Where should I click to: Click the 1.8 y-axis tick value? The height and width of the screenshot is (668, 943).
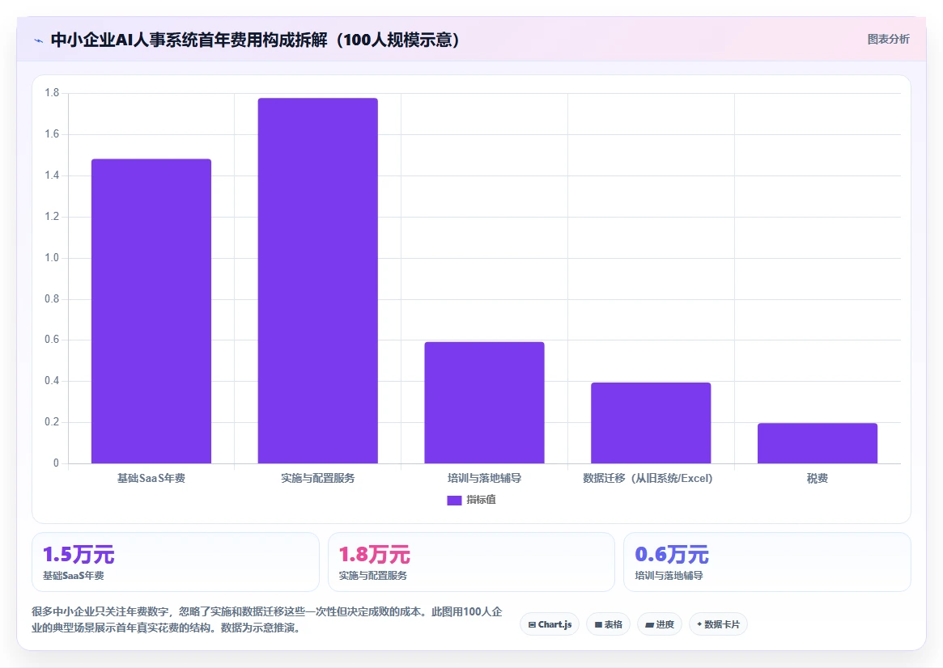click(52, 92)
